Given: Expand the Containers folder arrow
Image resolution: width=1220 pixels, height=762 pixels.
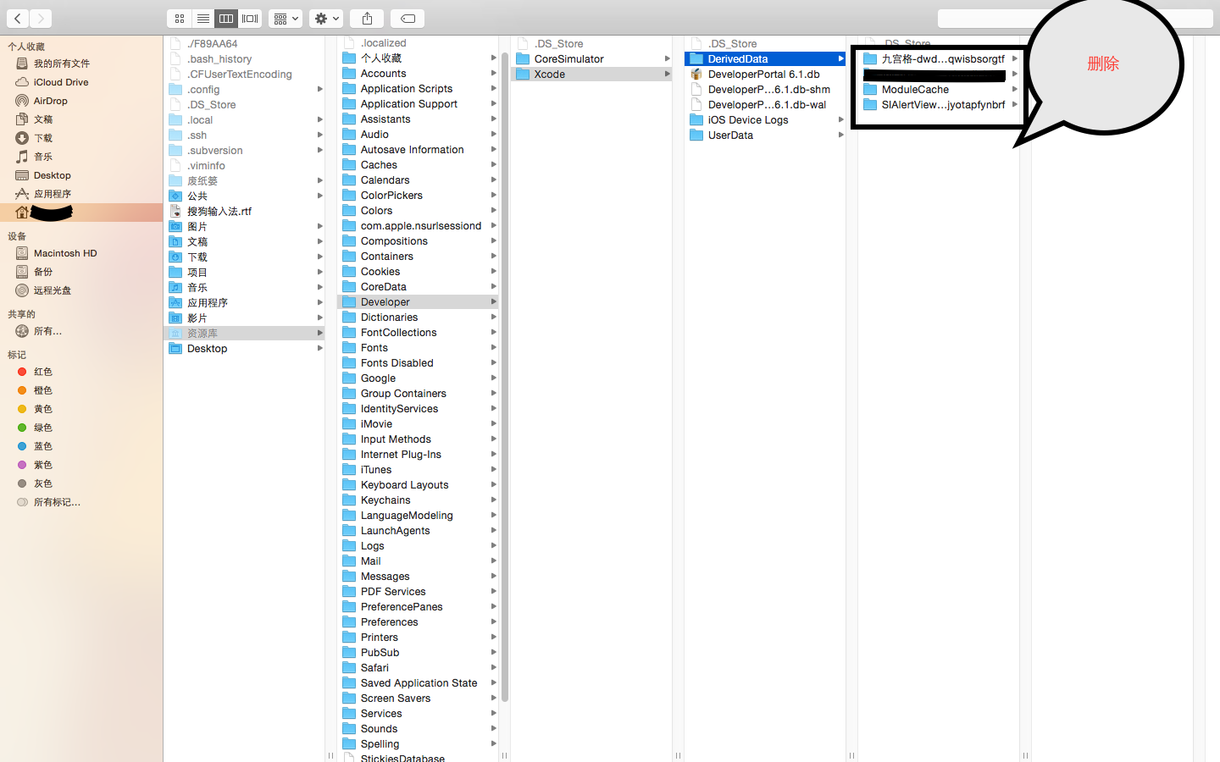Looking at the screenshot, I should pos(493,257).
